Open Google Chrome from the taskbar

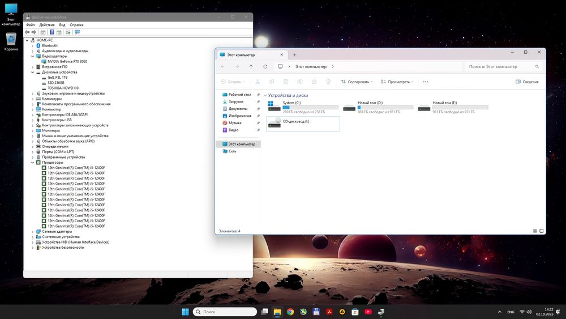coord(290,312)
